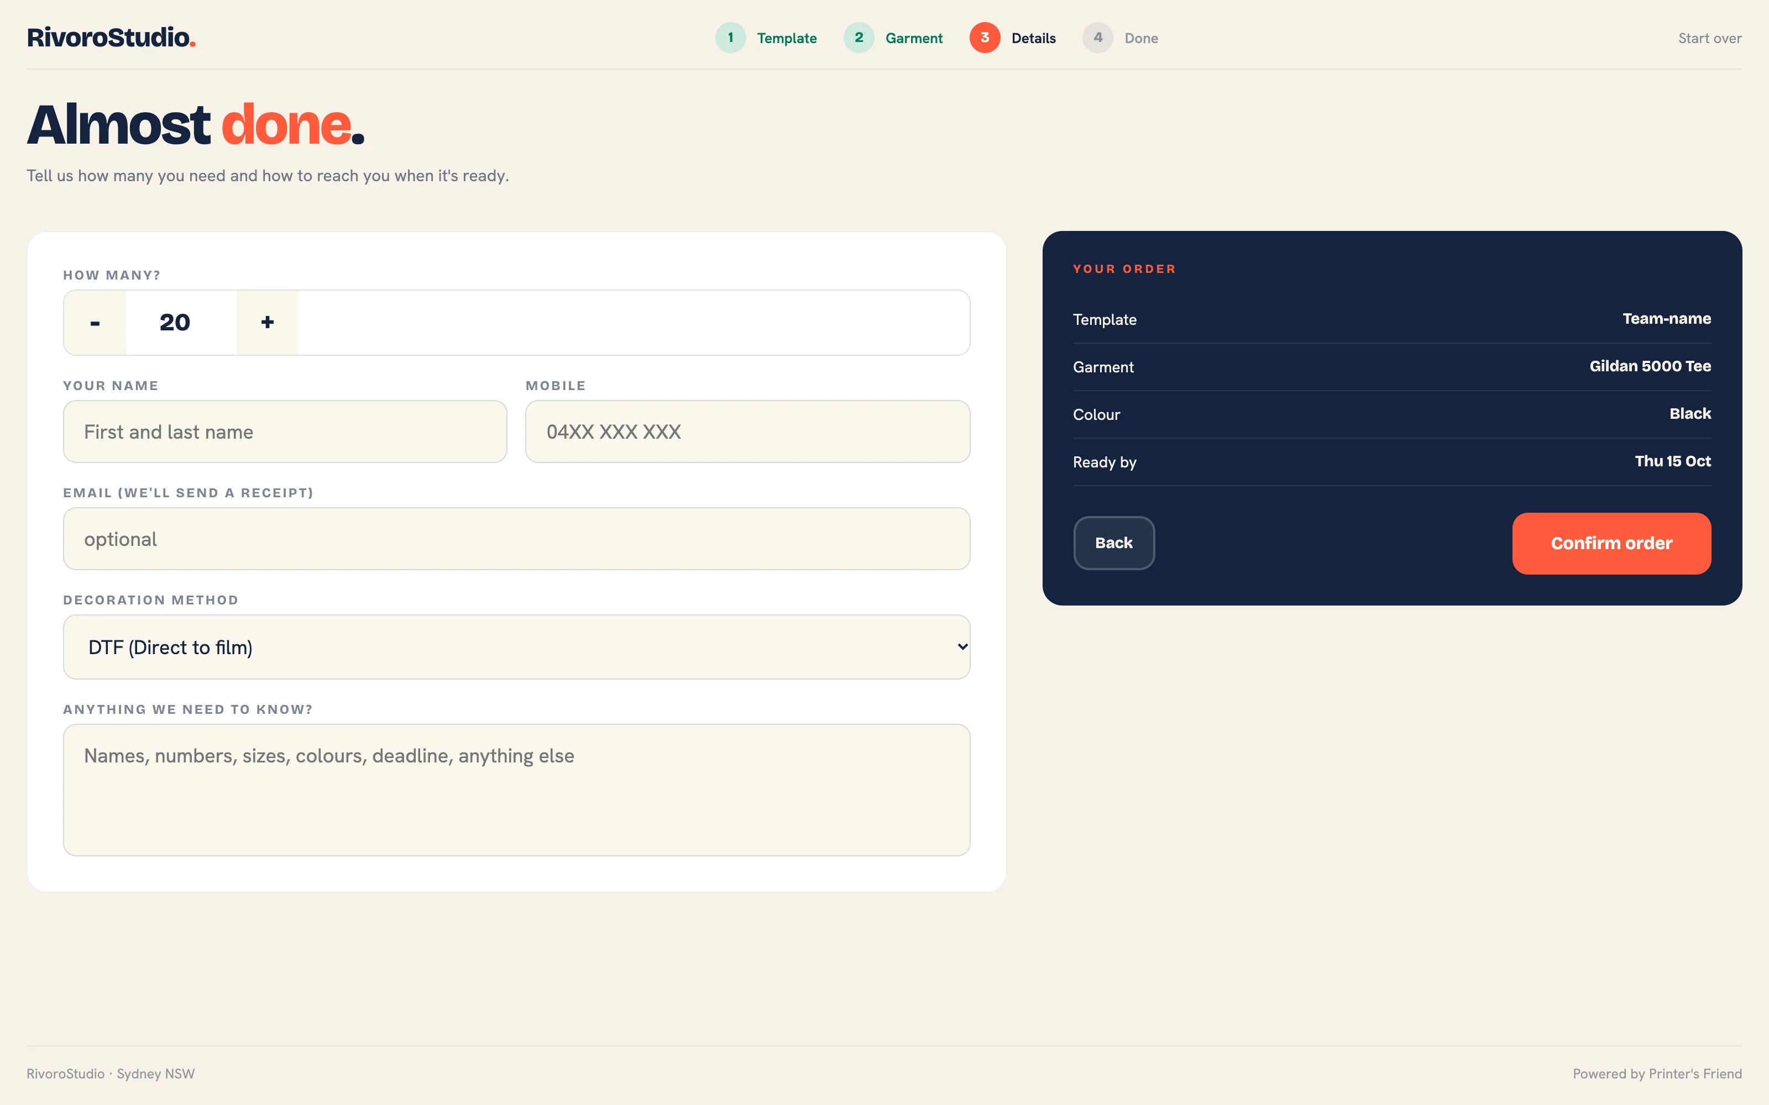The image size is (1769, 1105).
Task: Click the step 2 circle icon
Action: point(859,37)
